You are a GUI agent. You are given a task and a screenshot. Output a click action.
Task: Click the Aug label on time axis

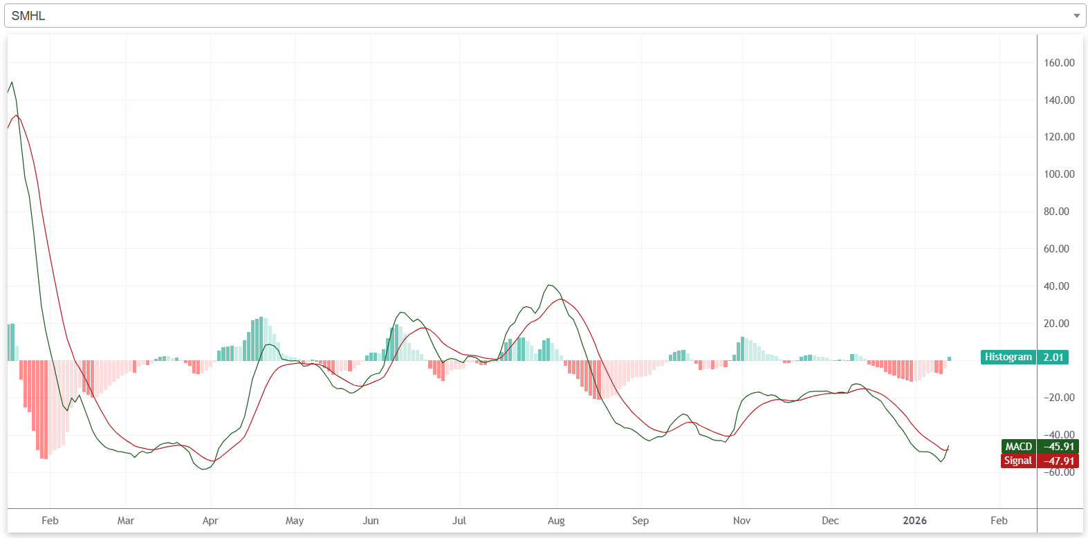[x=556, y=521]
